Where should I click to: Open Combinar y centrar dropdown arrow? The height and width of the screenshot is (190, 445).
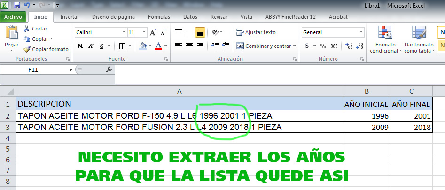coord(294,46)
